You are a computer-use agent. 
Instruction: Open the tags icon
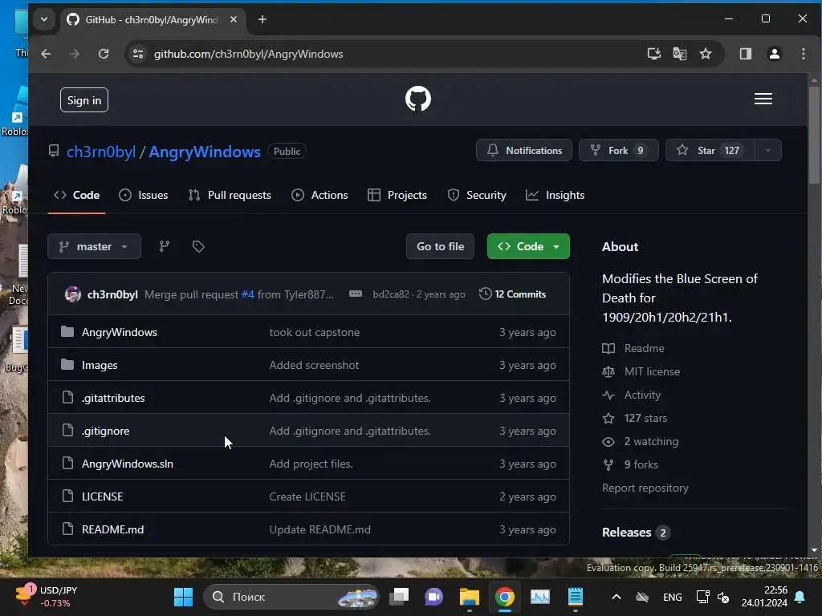click(198, 246)
